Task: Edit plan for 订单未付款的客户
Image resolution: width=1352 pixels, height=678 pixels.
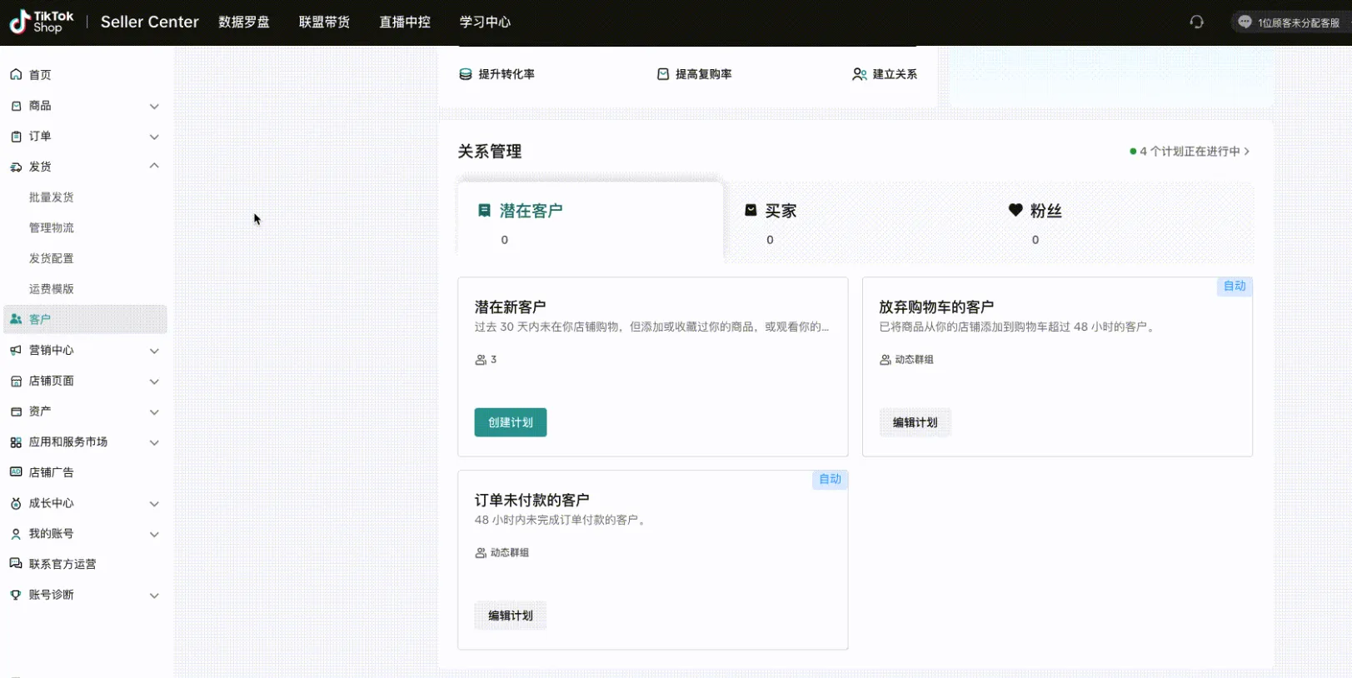Action: click(511, 616)
